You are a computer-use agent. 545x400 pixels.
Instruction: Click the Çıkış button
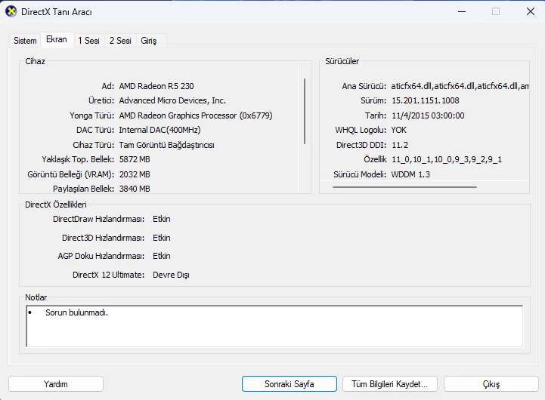(x=491, y=384)
